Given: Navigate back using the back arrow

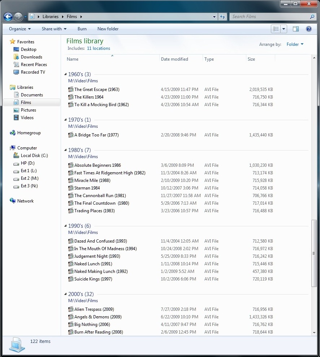Looking at the screenshot, I should pyautogui.click(x=8, y=17).
